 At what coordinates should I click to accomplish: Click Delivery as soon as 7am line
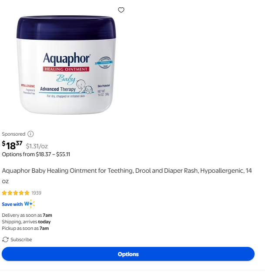coord(27,215)
